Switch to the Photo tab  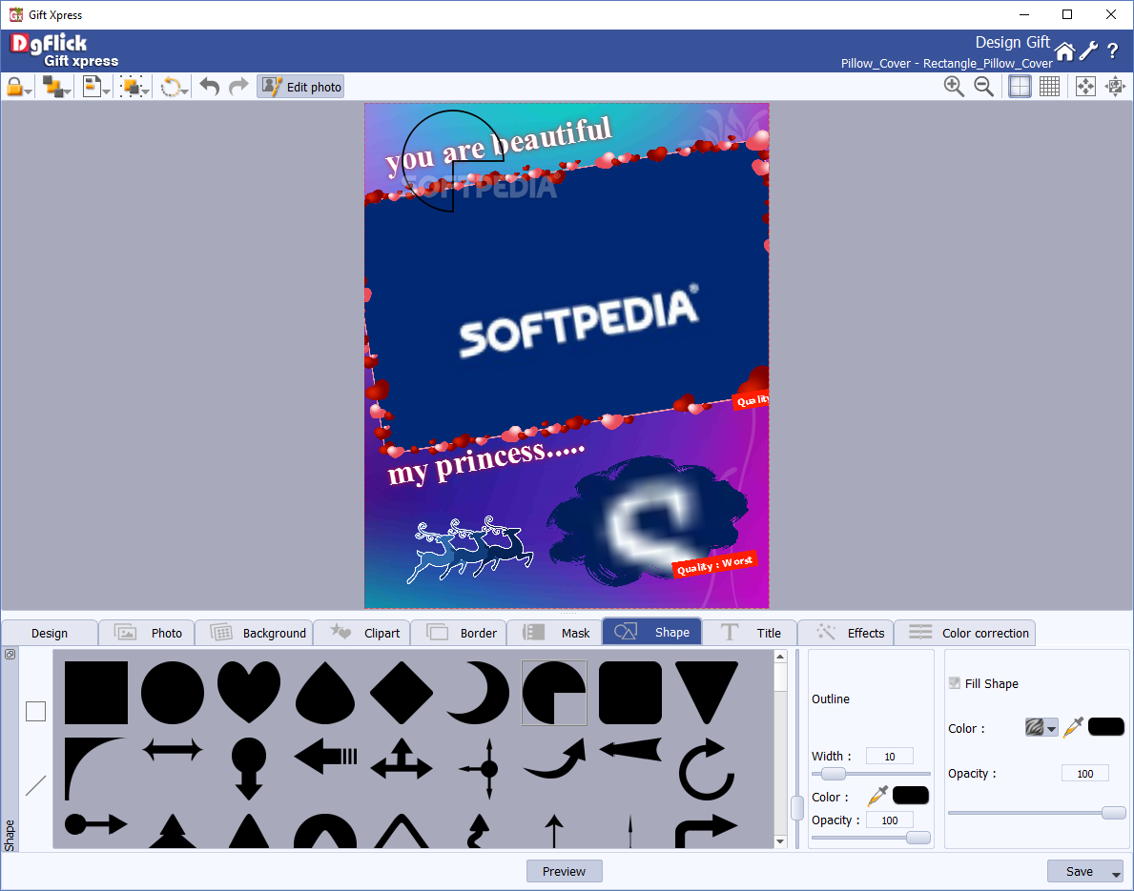pos(147,633)
